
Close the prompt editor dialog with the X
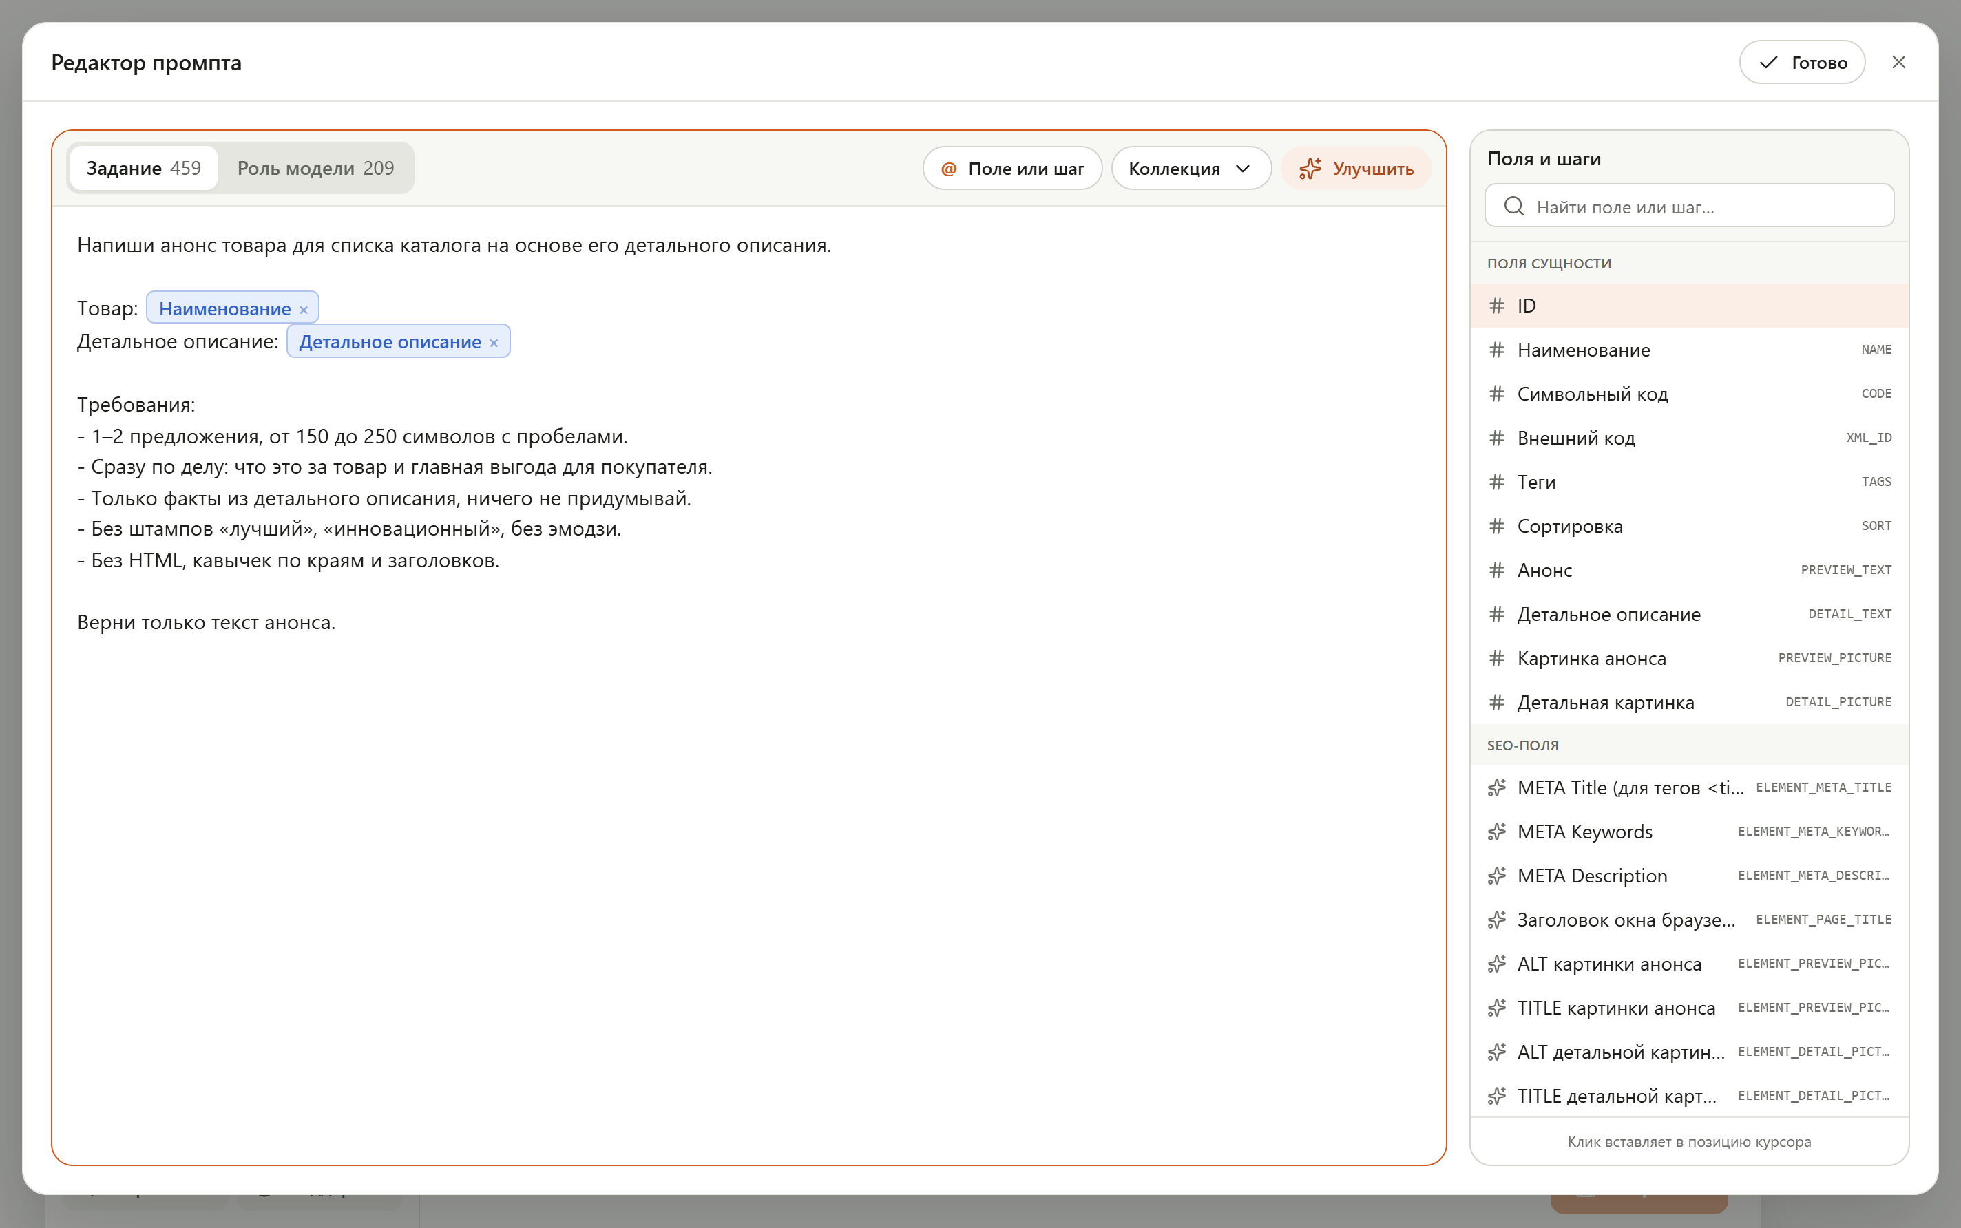[x=1898, y=63]
